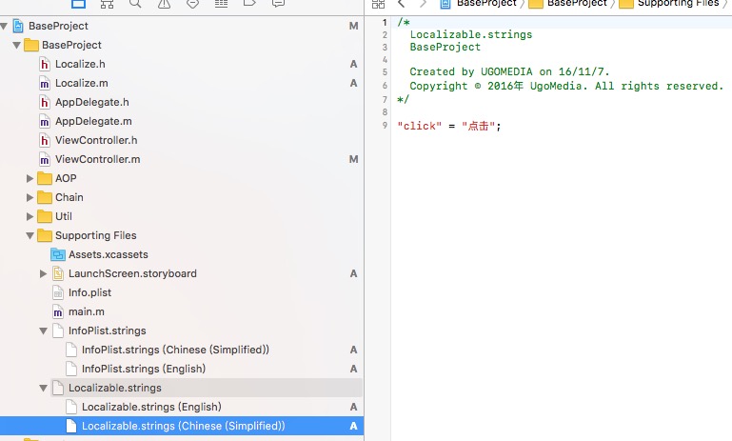Click the "click" key string in the editor
Image resolution: width=732 pixels, height=441 pixels.
tap(419, 126)
